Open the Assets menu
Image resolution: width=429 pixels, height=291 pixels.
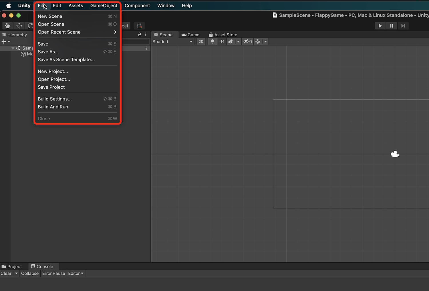coord(76,5)
